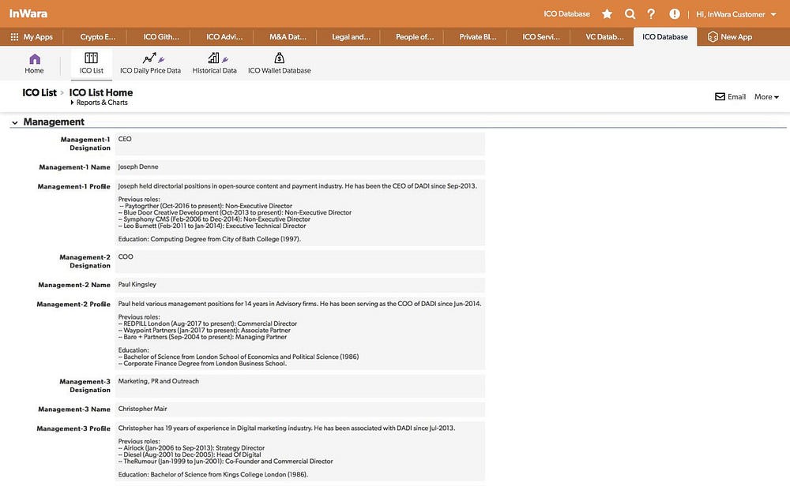Click Joseph Denne name field
Image resolution: width=790 pixels, height=486 pixels.
coord(299,167)
